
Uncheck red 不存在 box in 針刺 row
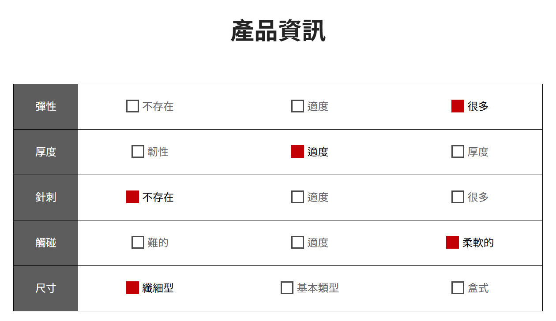pos(132,197)
